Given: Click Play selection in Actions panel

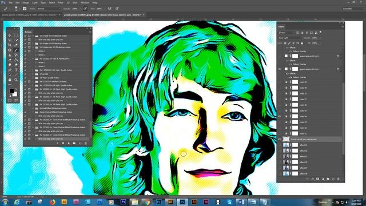Looking at the screenshot, I should coord(69,143).
